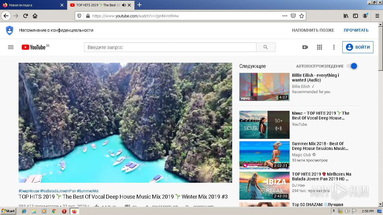Viewport: 383px width, 215px height.
Task: Click the #SummerMix hashtag
Action: [88, 191]
